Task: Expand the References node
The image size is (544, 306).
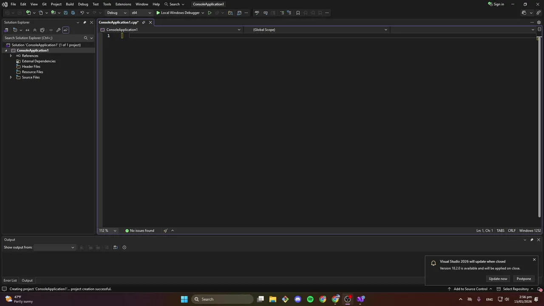Action: click(x=11, y=56)
